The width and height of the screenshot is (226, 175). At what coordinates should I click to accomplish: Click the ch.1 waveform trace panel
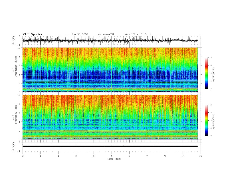click(x=112, y=41)
